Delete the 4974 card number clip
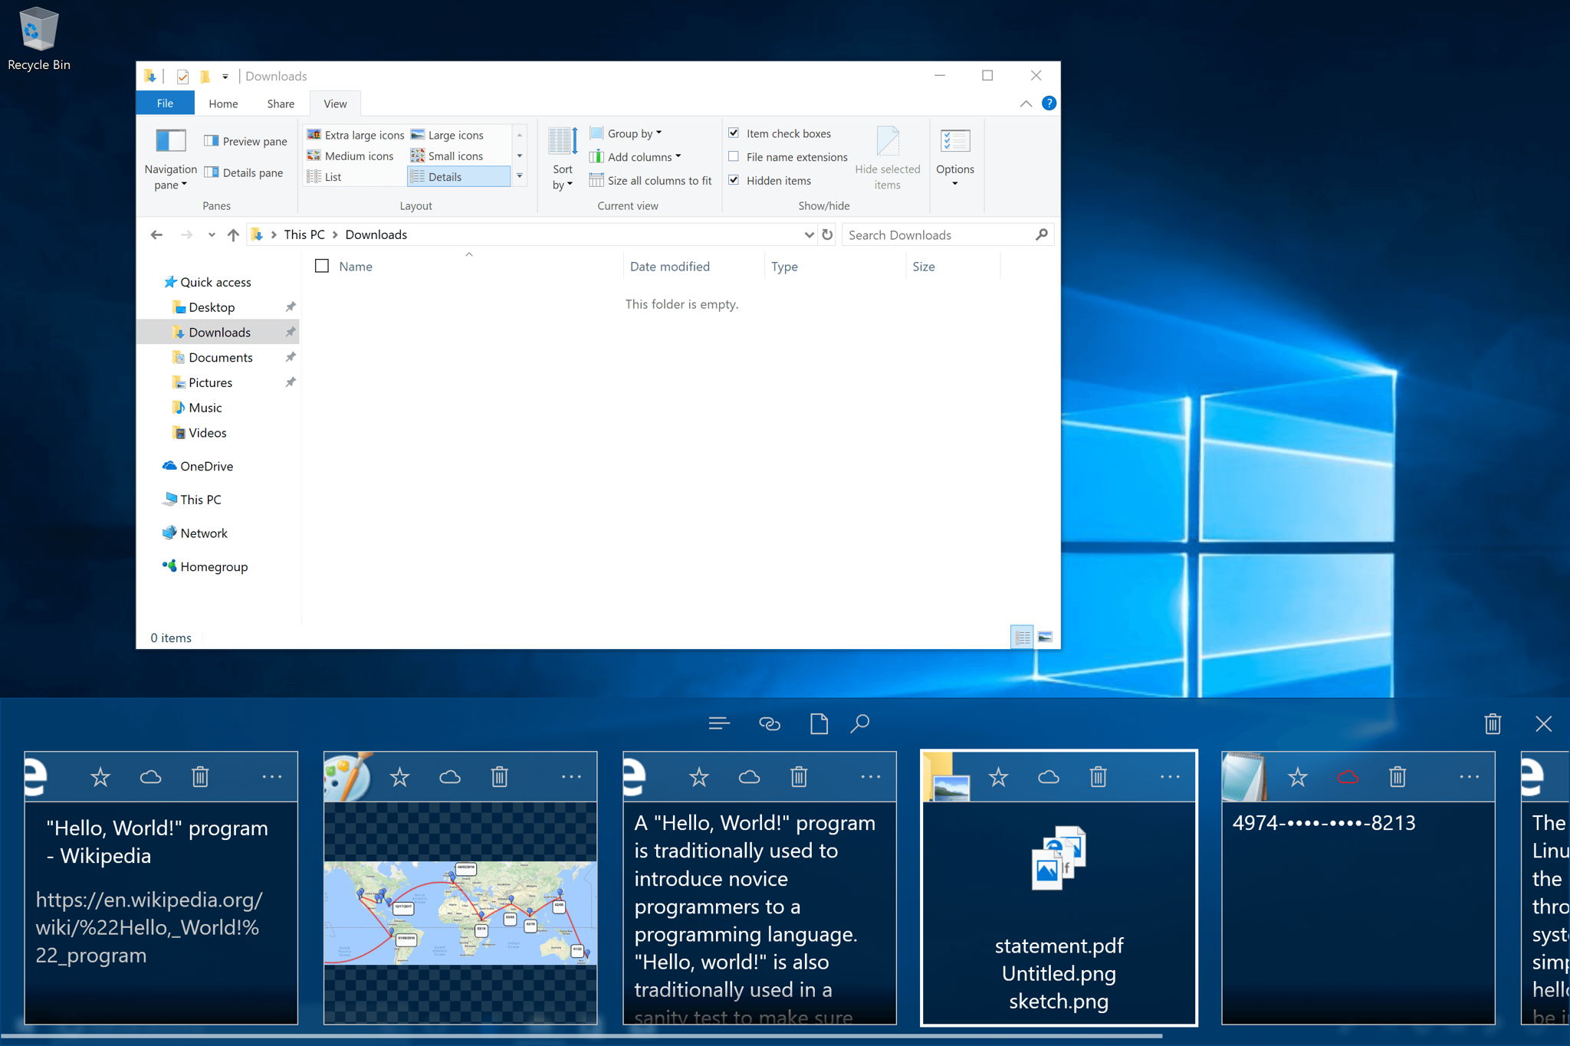The height and width of the screenshot is (1046, 1570). point(1397,777)
